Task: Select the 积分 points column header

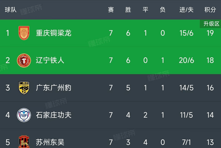Action: coord(210,10)
